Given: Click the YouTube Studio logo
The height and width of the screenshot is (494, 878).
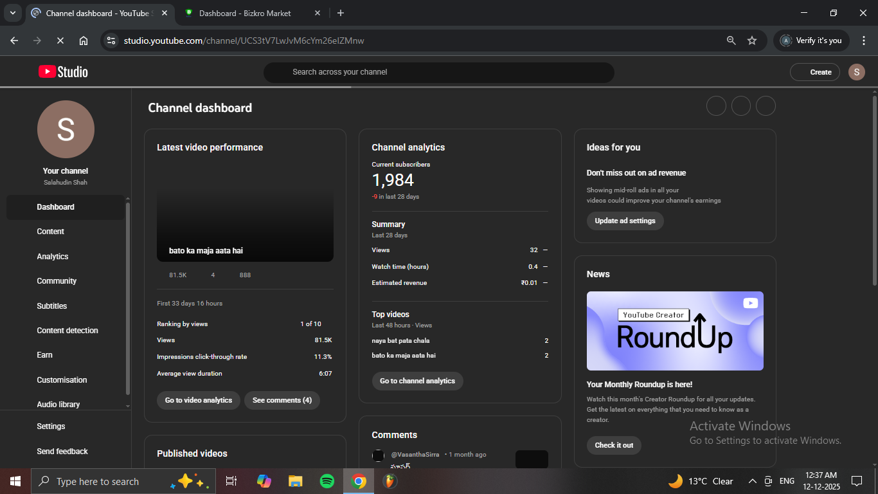Looking at the screenshot, I should coord(63,72).
